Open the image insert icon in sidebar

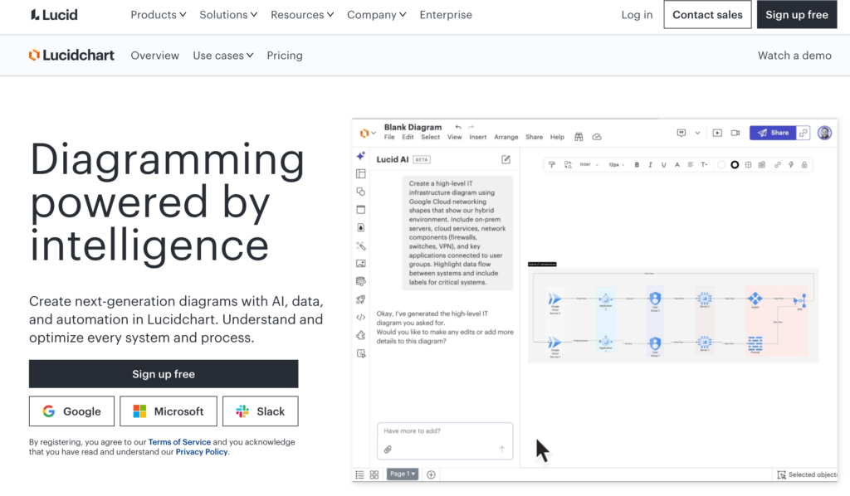[360, 264]
